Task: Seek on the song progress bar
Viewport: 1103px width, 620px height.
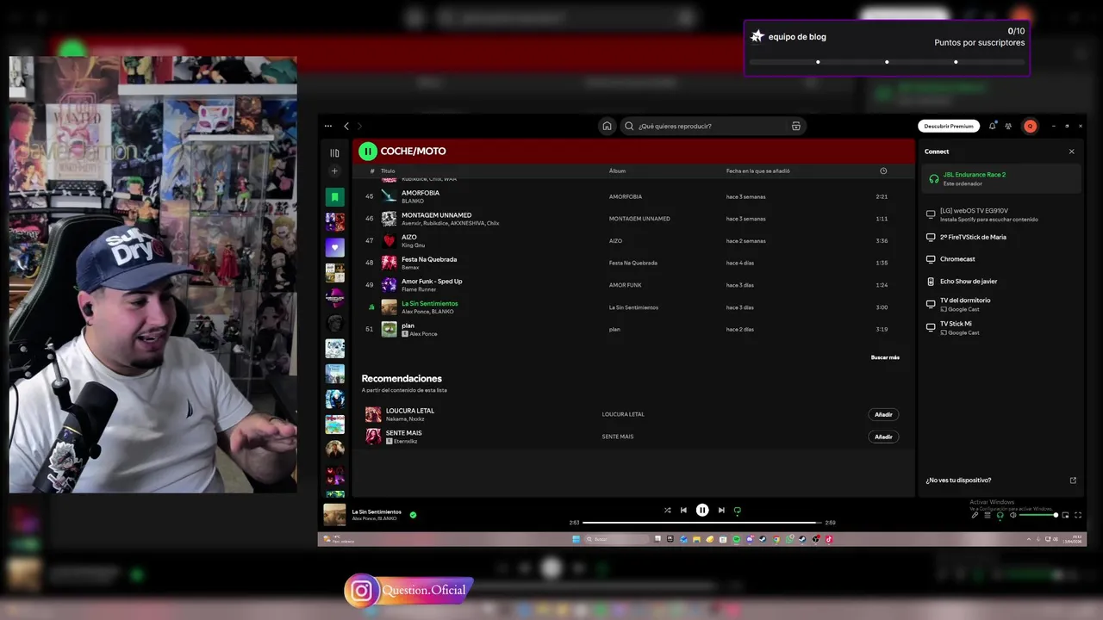Action: (x=701, y=523)
